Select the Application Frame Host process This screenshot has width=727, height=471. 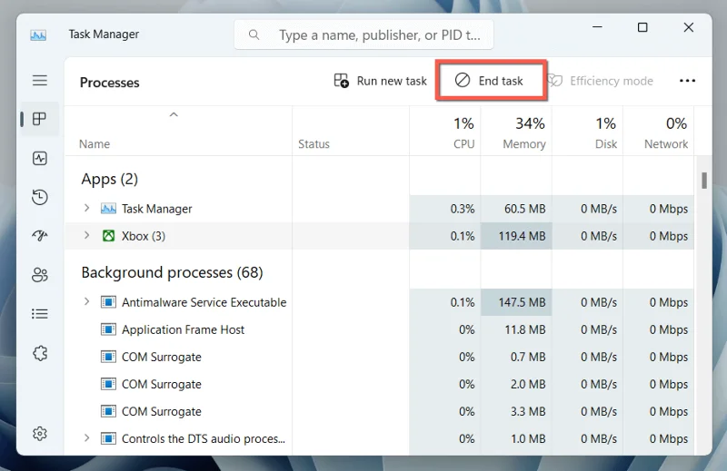coord(183,329)
